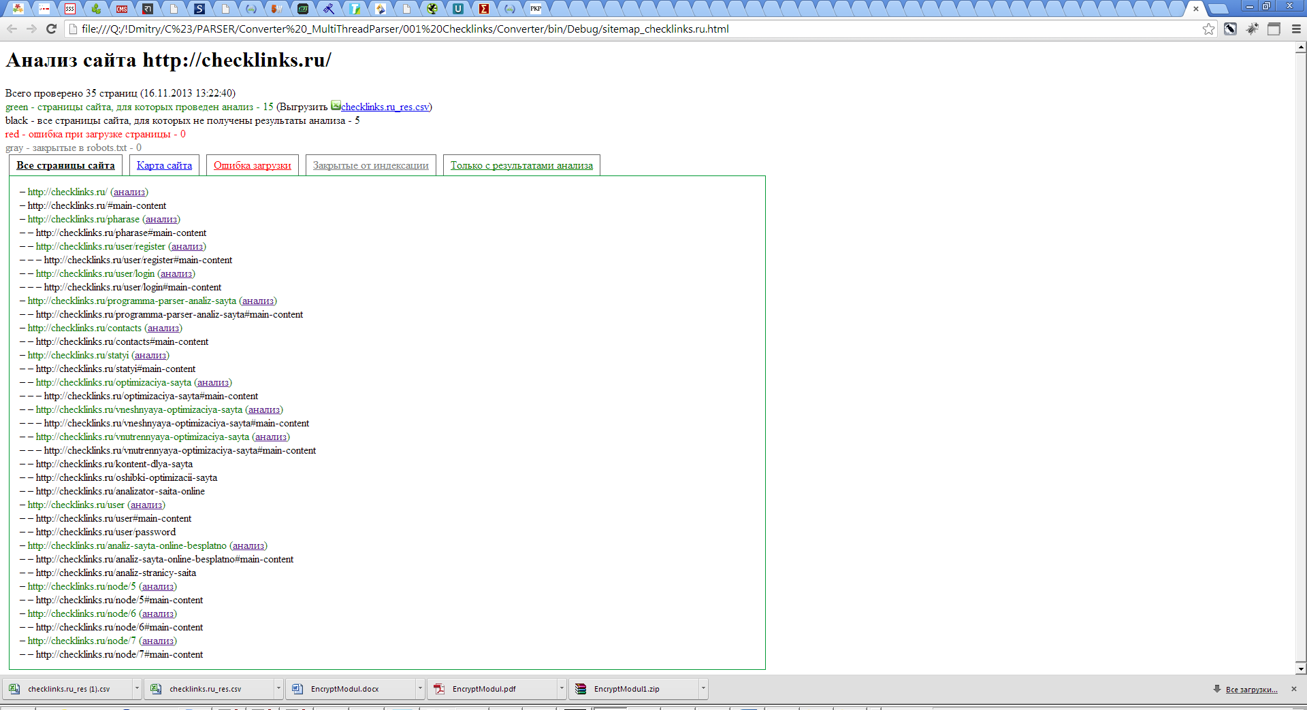Image resolution: width=1307 pixels, height=710 pixels.
Task: Click the browser forward arrow
Action: [31, 29]
